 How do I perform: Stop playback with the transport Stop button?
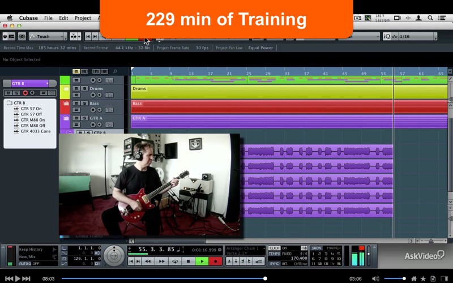tap(189, 261)
